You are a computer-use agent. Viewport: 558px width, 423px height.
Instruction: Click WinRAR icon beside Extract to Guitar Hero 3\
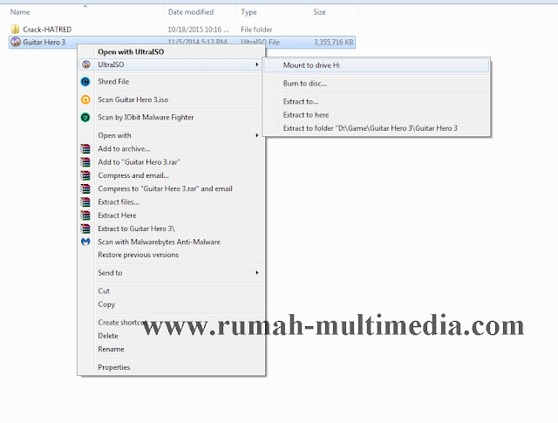[x=85, y=229]
